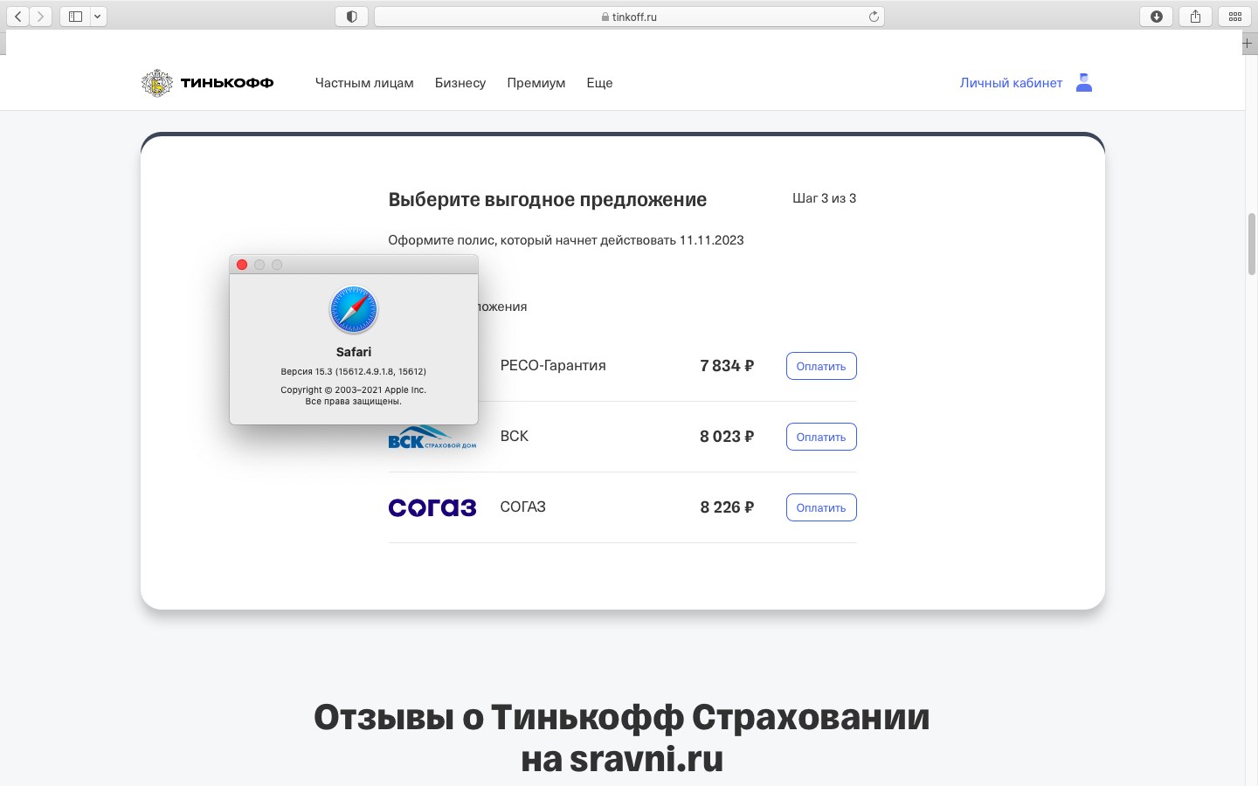Open Премиум menu item
Screen dimensions: 1258x786
click(x=536, y=83)
